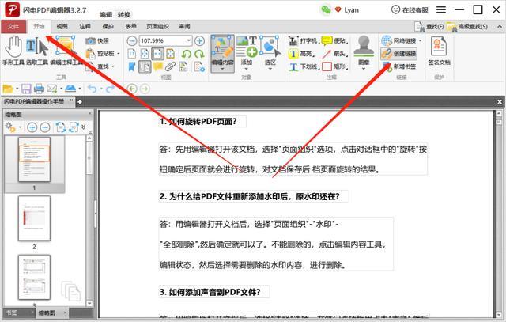Switch to the Comment (注释) ribbon tab
The image size is (506, 322).
(85, 26)
